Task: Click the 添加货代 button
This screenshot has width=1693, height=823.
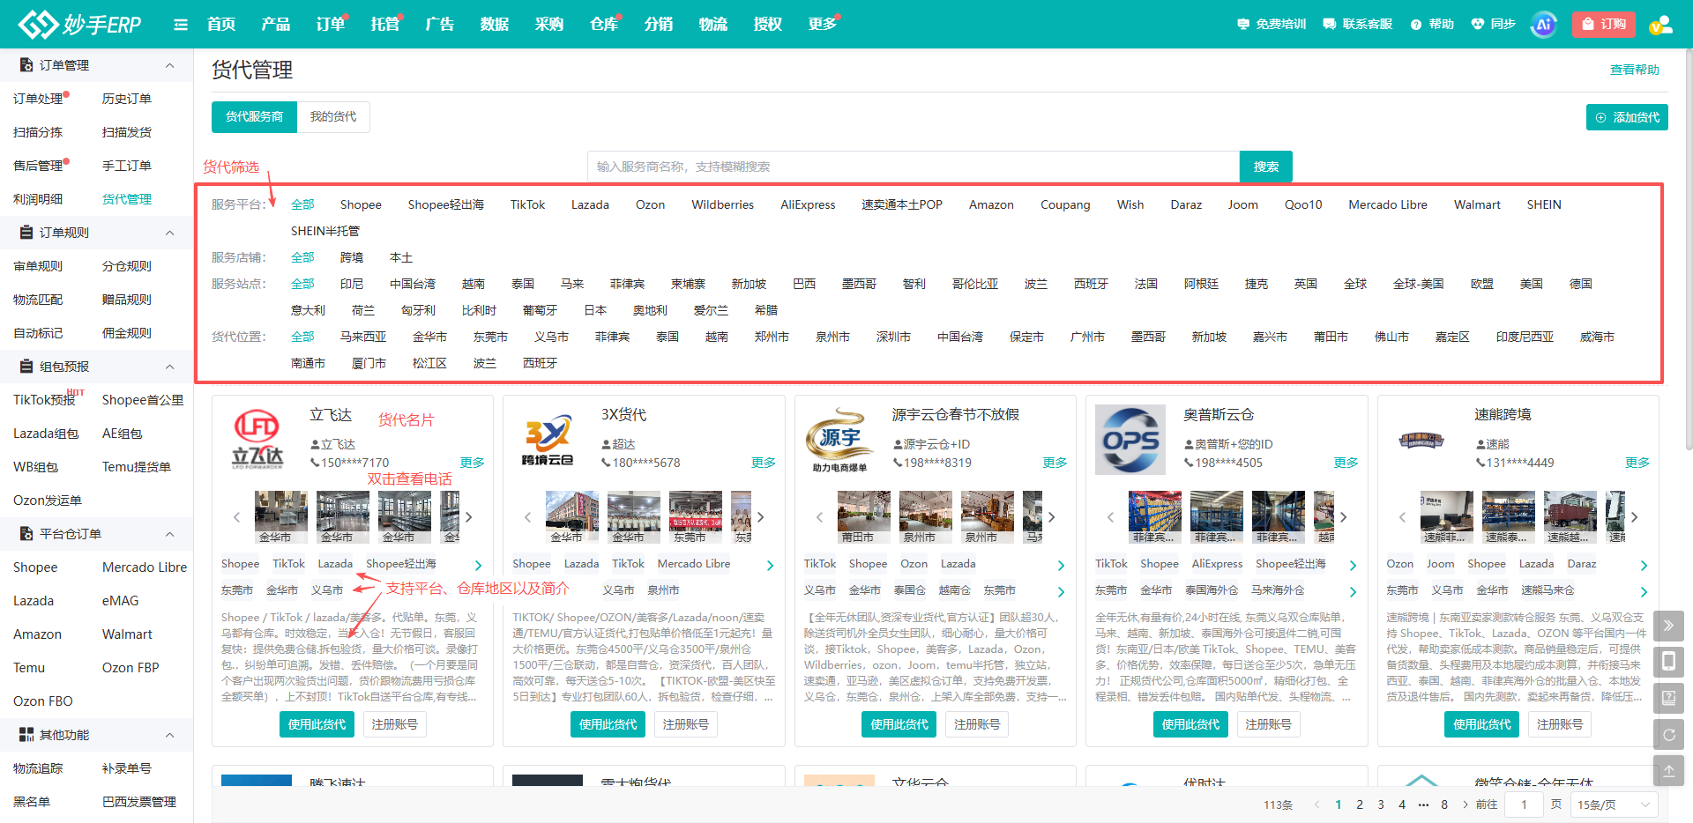Action: click(1627, 117)
